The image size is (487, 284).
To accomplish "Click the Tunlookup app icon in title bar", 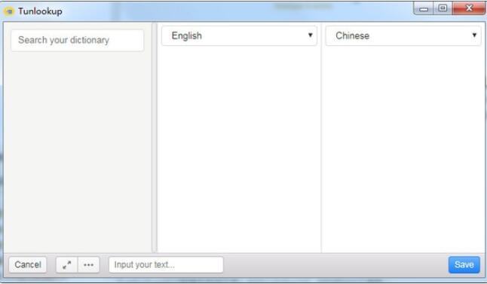I will [9, 11].
